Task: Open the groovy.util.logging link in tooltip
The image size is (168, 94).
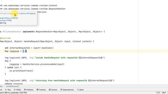Action: [28, 13]
